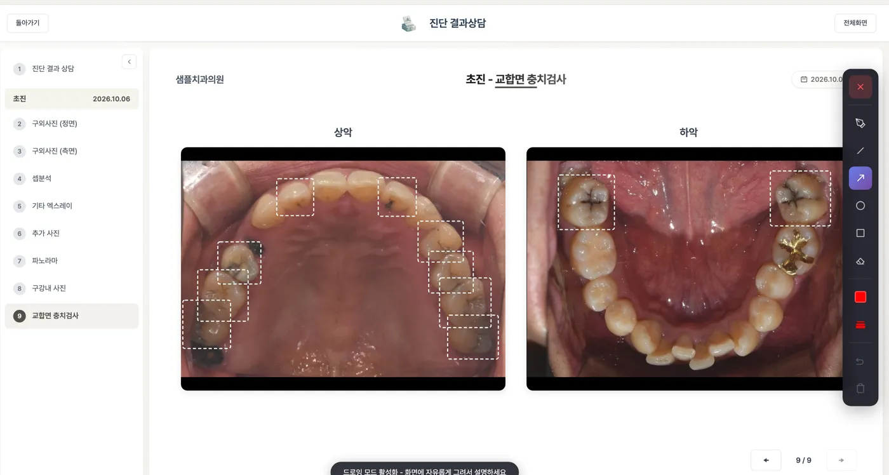Open 구외사진 (정면) in sidebar
This screenshot has width=889, height=475.
(x=72, y=124)
